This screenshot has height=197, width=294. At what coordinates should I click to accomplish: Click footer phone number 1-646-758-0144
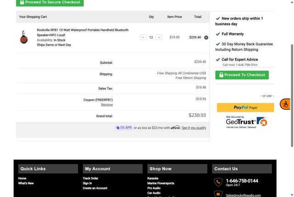coord(242,181)
